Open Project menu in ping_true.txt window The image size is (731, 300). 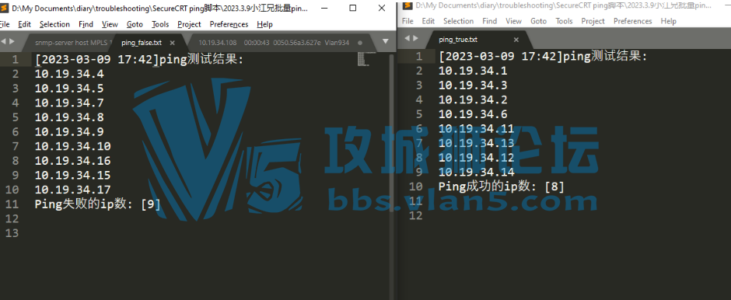click(x=593, y=21)
